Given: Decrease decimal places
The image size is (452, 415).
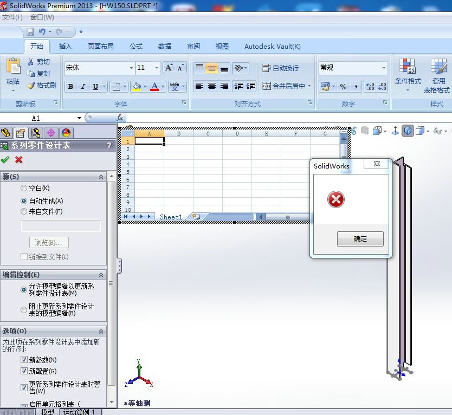Looking at the screenshot, I should [382, 87].
